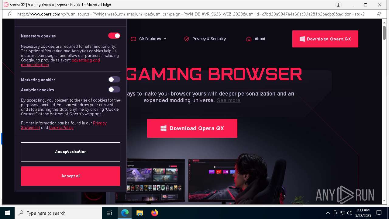
Task: Click the network icon in the system tray
Action: 343,213
